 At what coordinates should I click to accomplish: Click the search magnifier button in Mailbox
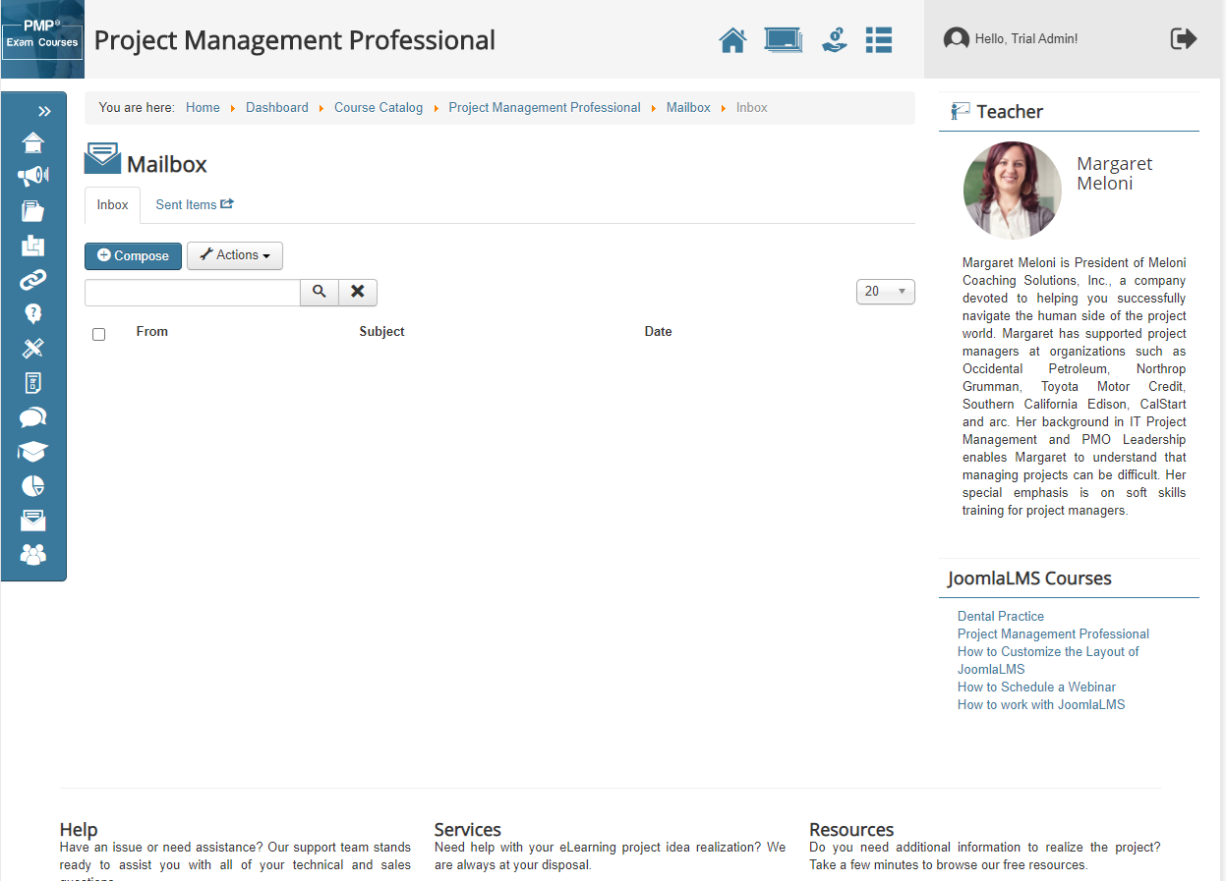[320, 293]
